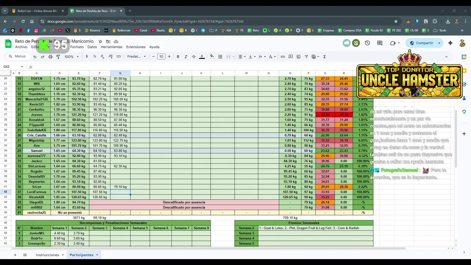471x265 pixels.
Task: Open the RollerCoin browser tab
Action: (x=37, y=11)
